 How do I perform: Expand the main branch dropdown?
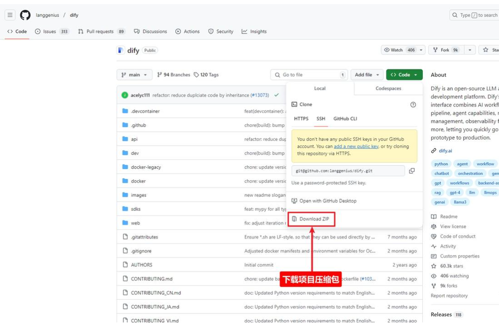click(x=134, y=75)
